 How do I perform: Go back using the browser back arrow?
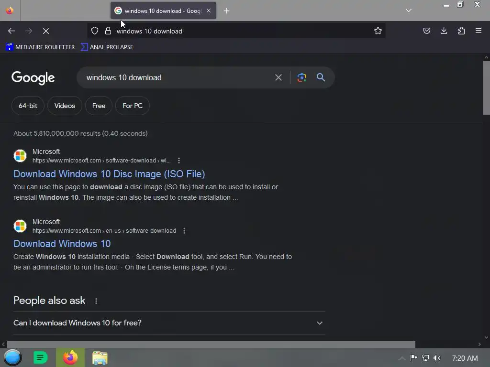[11, 31]
